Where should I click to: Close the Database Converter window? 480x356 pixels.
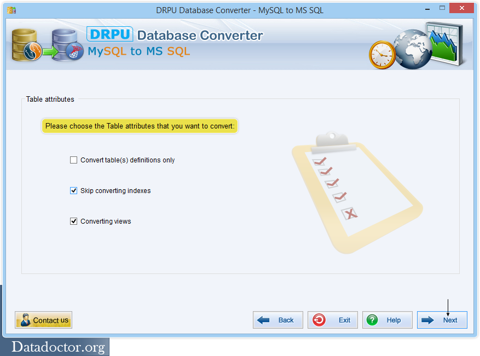pos(461,8)
